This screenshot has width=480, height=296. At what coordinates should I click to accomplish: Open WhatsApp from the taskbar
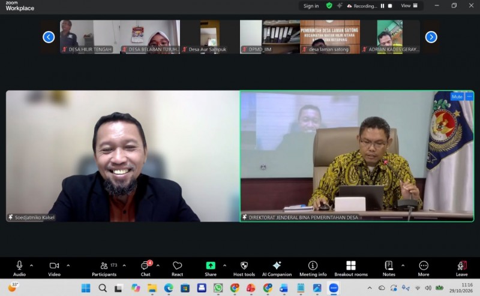[218, 288]
